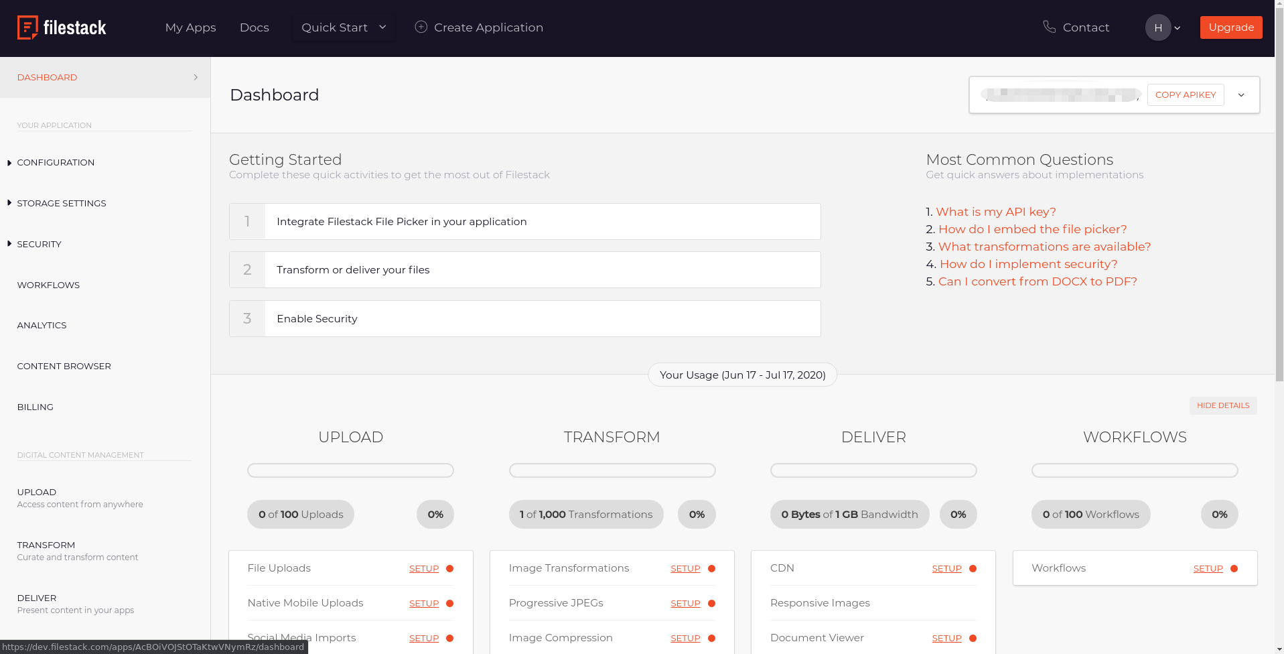This screenshot has width=1284, height=654.
Task: Open 'What transformations are available?' link
Action: click(1044, 247)
